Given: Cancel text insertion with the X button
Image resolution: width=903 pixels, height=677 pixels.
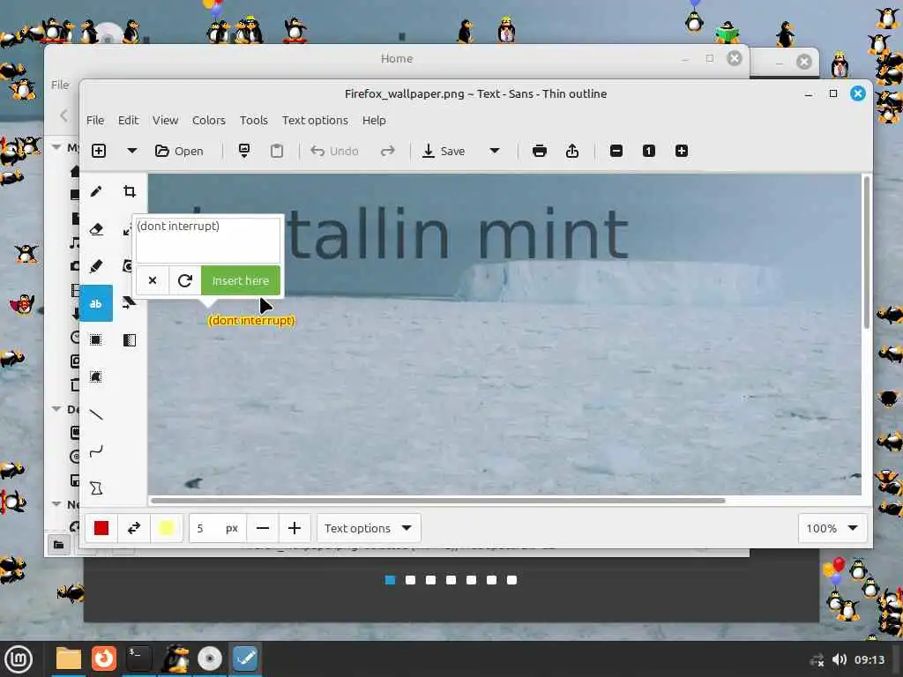Looking at the screenshot, I should (x=152, y=280).
